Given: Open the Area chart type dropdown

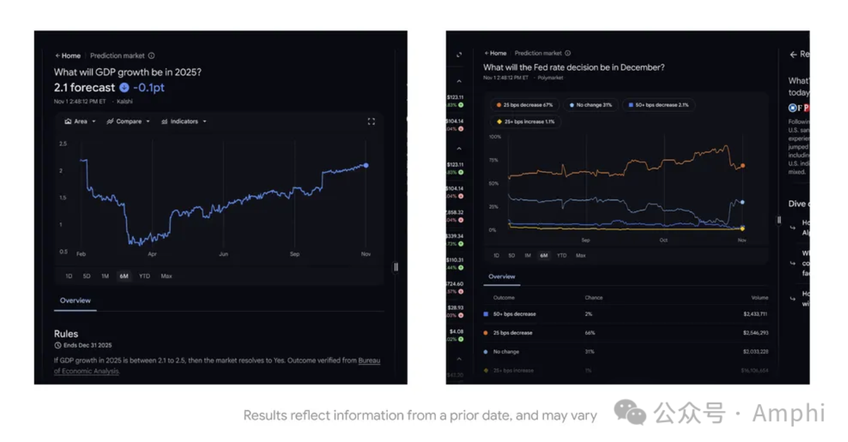Looking at the screenshot, I should click(x=80, y=122).
